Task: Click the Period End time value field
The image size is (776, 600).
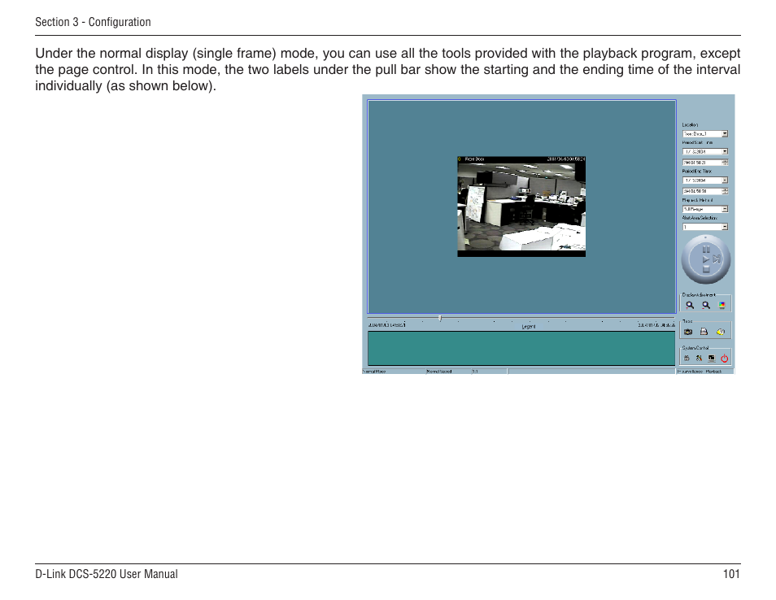Action: pyautogui.click(x=702, y=191)
